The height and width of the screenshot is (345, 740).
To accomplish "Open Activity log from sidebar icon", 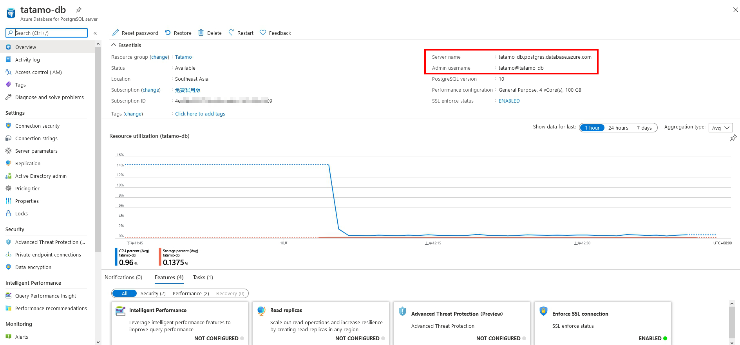I will [8, 60].
